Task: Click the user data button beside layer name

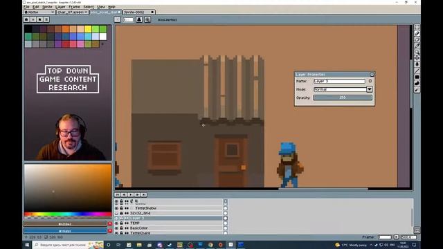Action: [x=370, y=81]
